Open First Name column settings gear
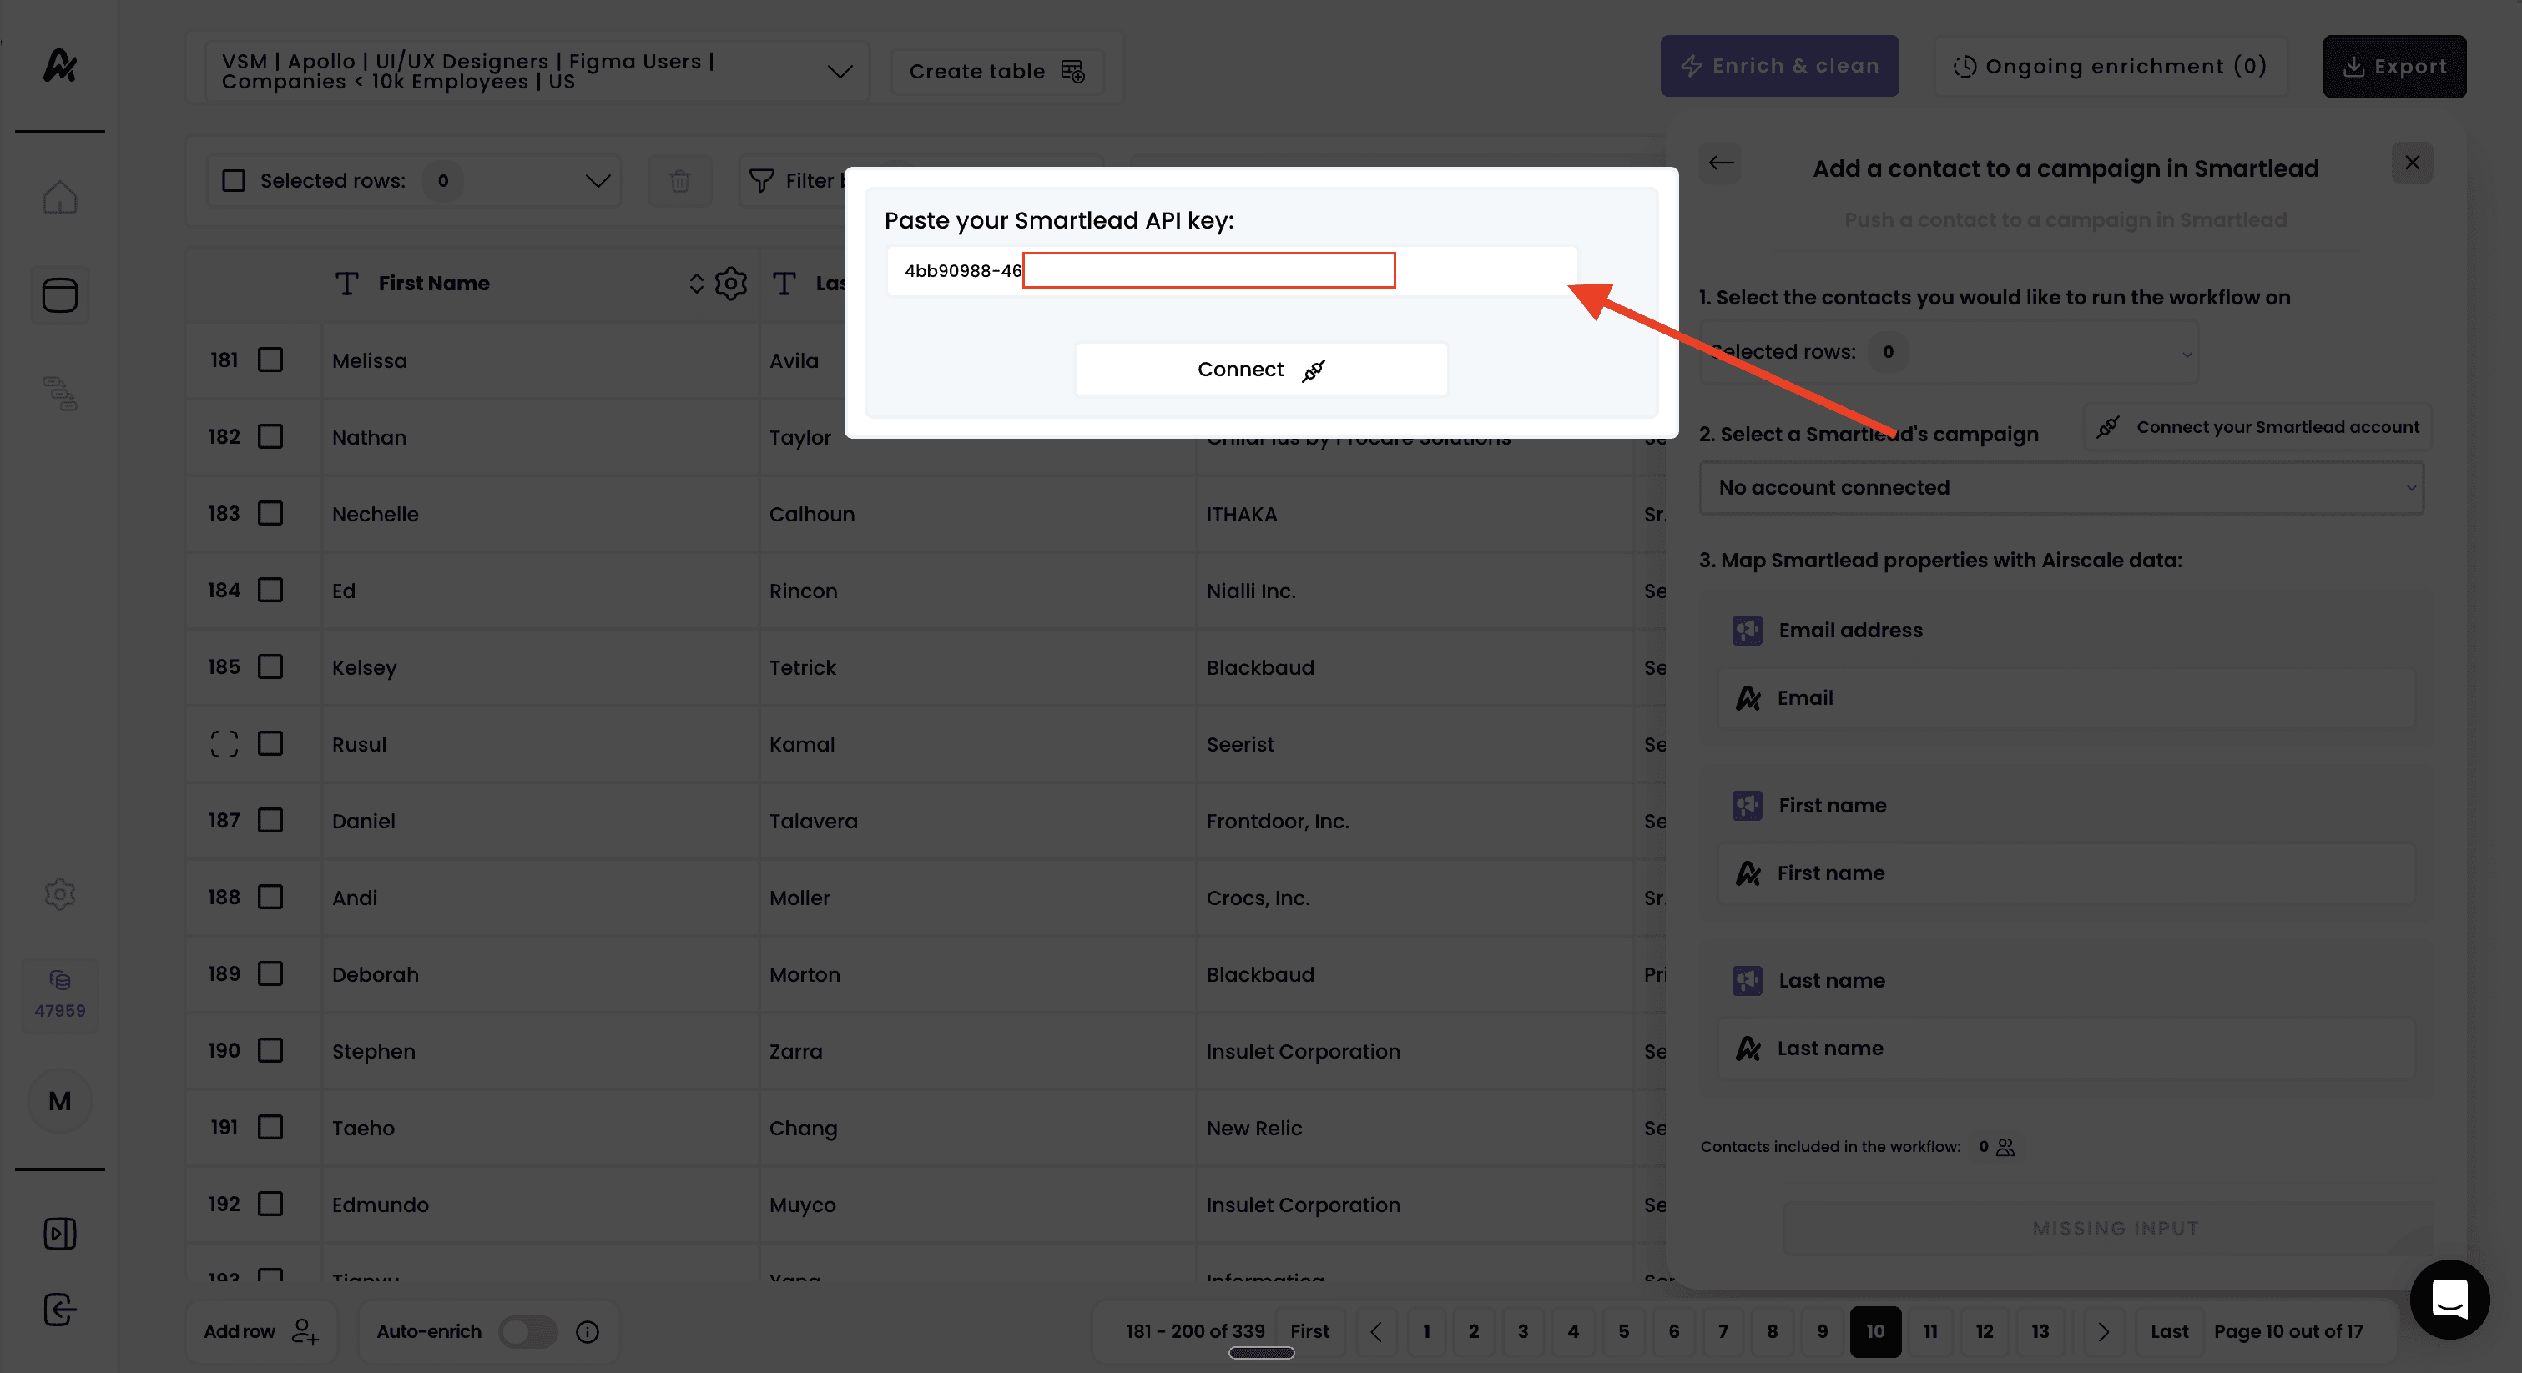2522x1373 pixels. point(730,284)
